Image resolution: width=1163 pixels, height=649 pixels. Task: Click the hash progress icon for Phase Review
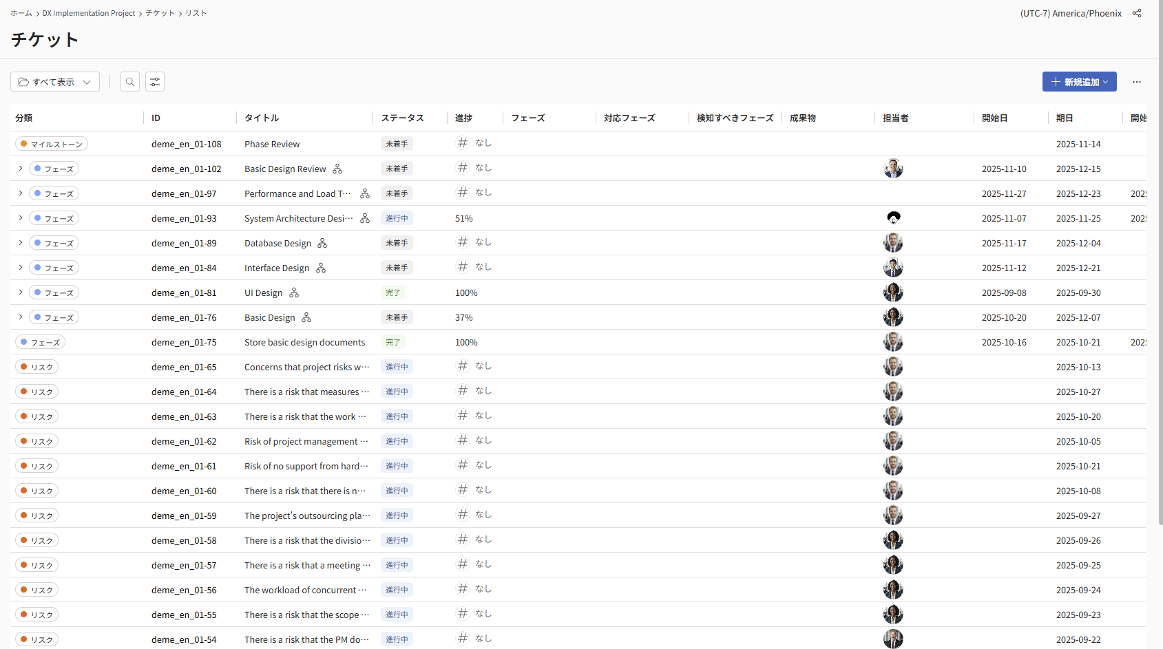tap(463, 143)
